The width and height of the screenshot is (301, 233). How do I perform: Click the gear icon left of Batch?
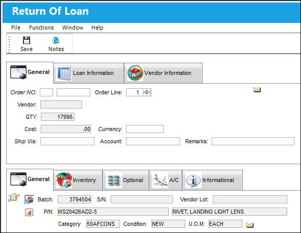29,199
